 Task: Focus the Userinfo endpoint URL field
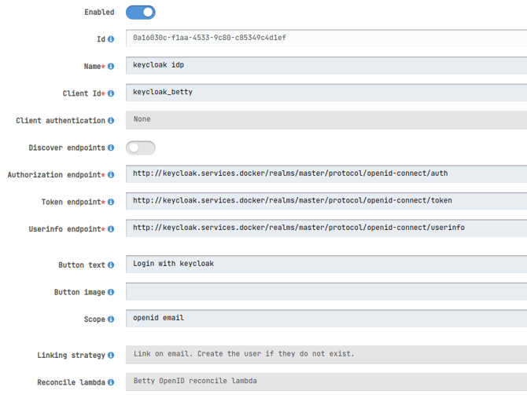click(326, 228)
